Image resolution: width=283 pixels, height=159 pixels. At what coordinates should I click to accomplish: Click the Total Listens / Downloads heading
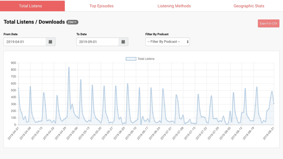(x=34, y=22)
